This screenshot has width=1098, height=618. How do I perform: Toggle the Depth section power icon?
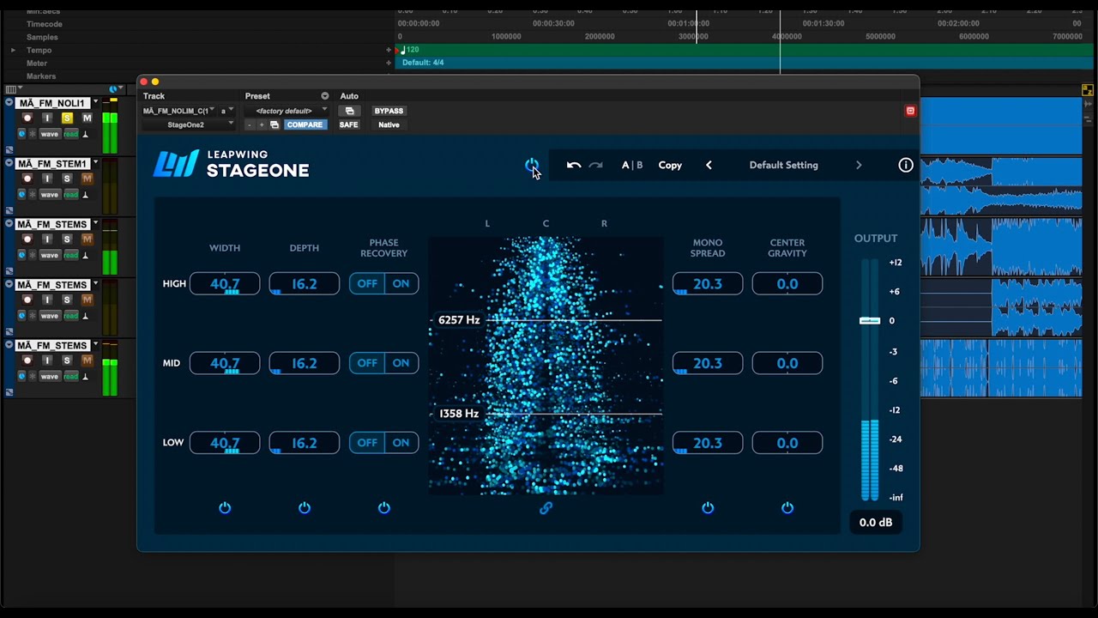(x=305, y=508)
